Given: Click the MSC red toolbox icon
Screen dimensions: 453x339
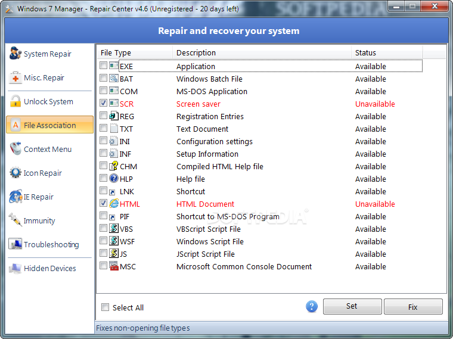Looking at the screenshot, I should point(114,266).
